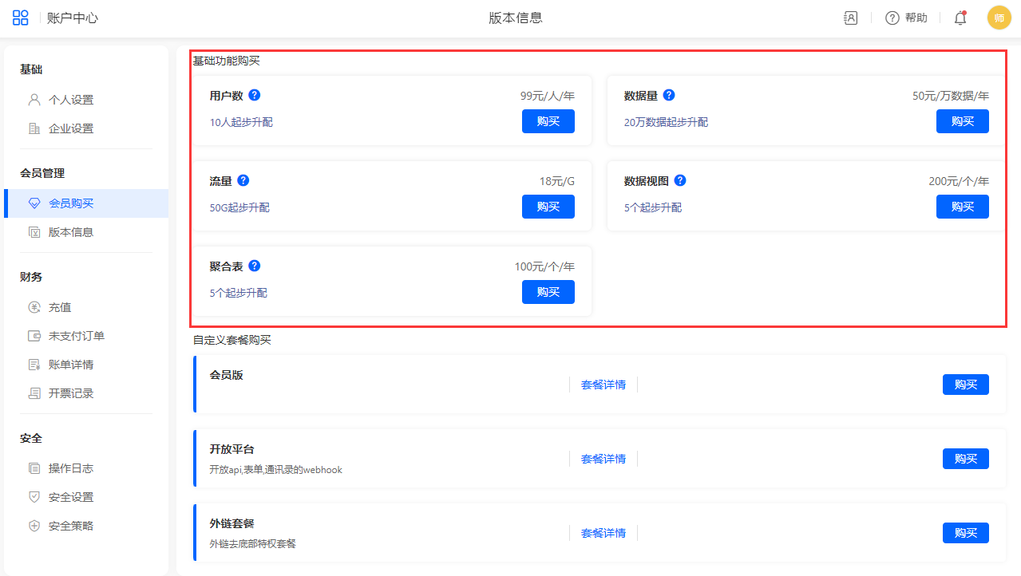Viewport: 1021px width, 576px height.
Task: Click the help icon next to 流量
Action: 243,180
